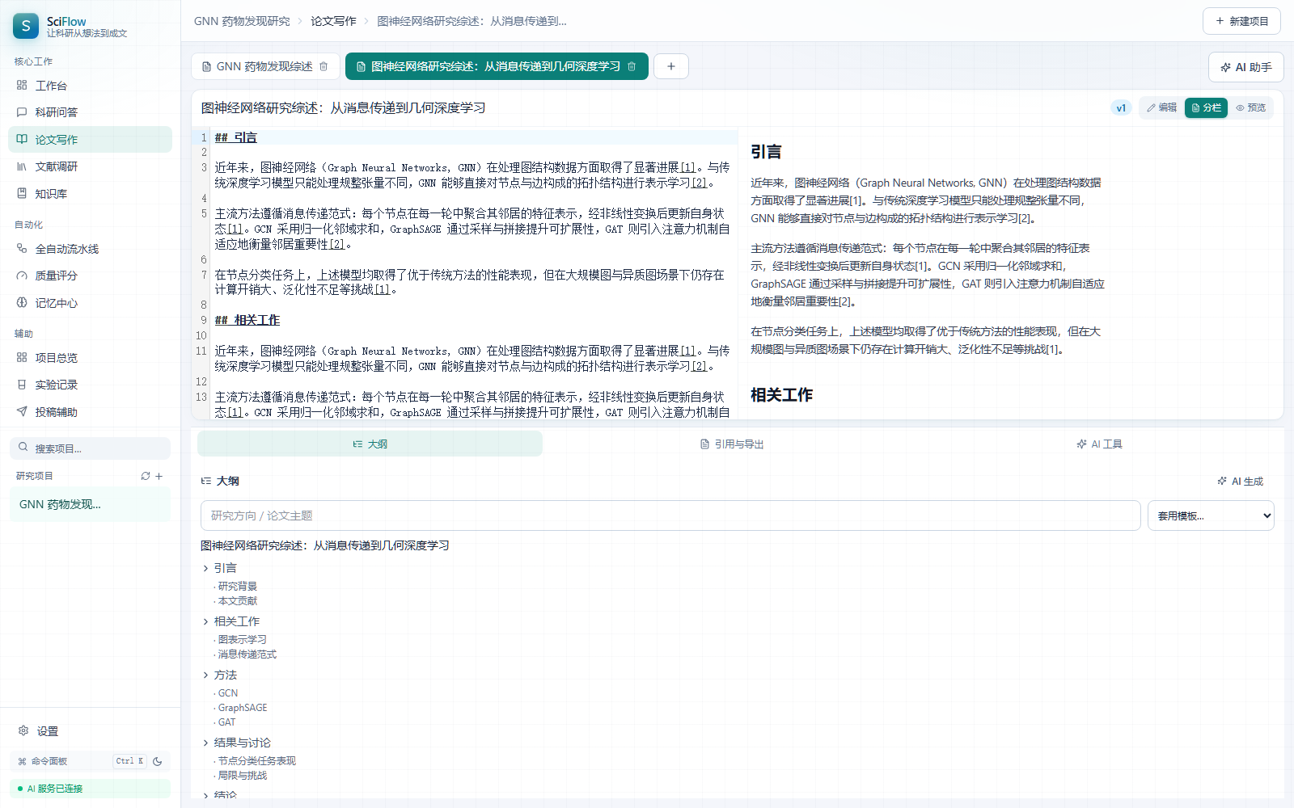Click the SciFlow logo icon

26,26
